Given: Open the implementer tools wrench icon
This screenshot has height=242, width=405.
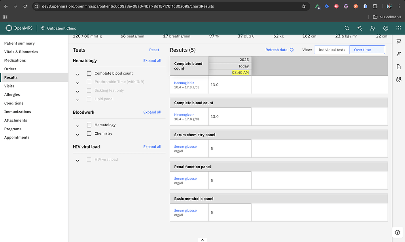Looking at the screenshot, I should [360, 28].
